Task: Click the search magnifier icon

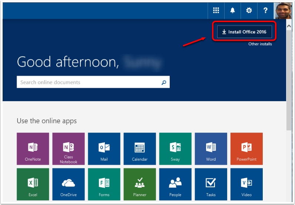Action: tap(164, 82)
